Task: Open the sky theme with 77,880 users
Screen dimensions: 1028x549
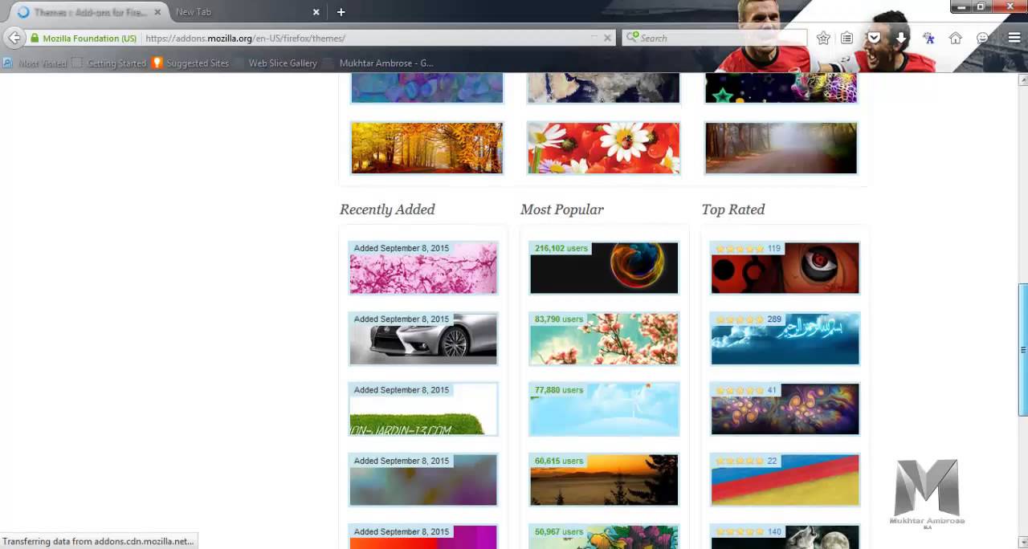Action: [604, 409]
